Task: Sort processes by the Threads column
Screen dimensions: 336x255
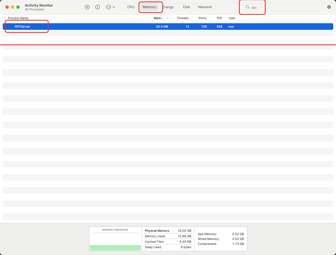Action: 183,18
